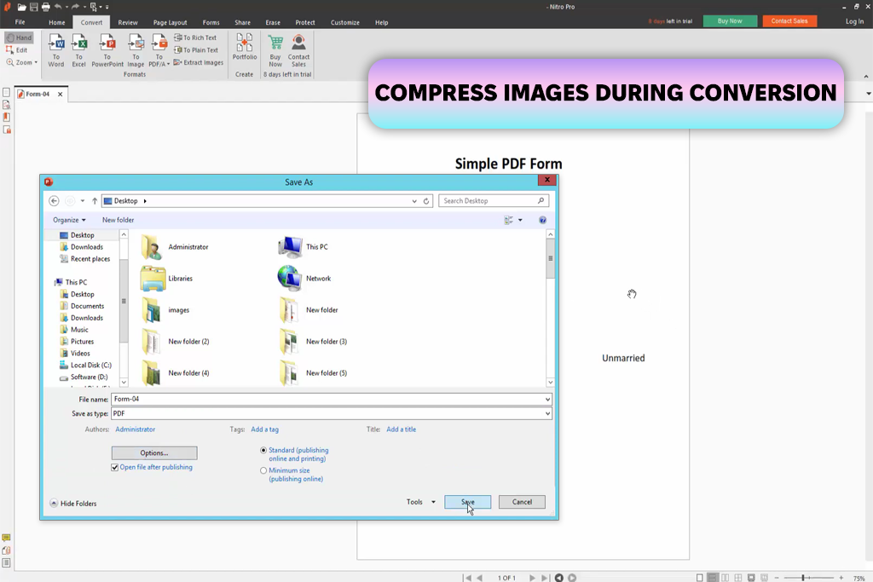
Task: Click the To Excel conversion icon
Action: click(x=79, y=50)
